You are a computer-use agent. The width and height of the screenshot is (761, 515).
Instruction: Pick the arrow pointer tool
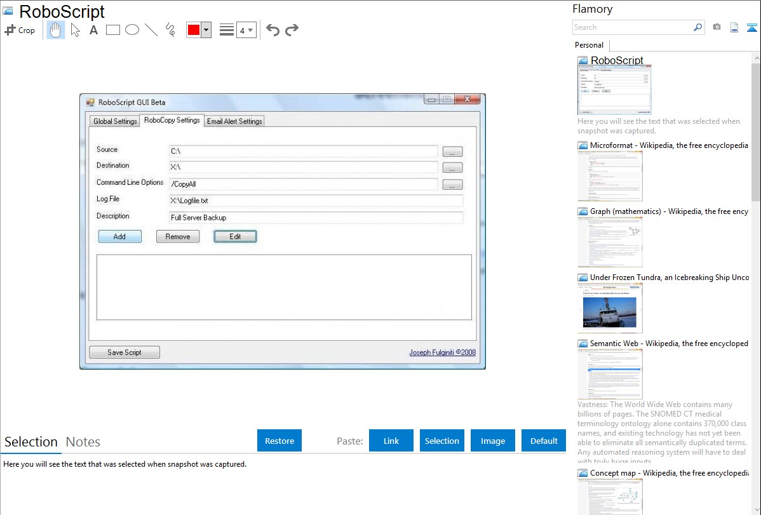point(76,30)
